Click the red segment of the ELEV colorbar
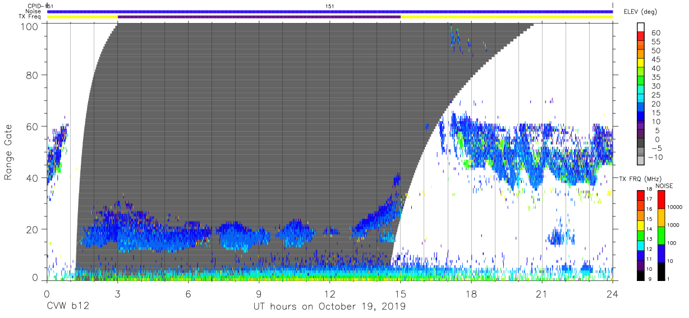This screenshot has width=689, height=318. (x=641, y=36)
